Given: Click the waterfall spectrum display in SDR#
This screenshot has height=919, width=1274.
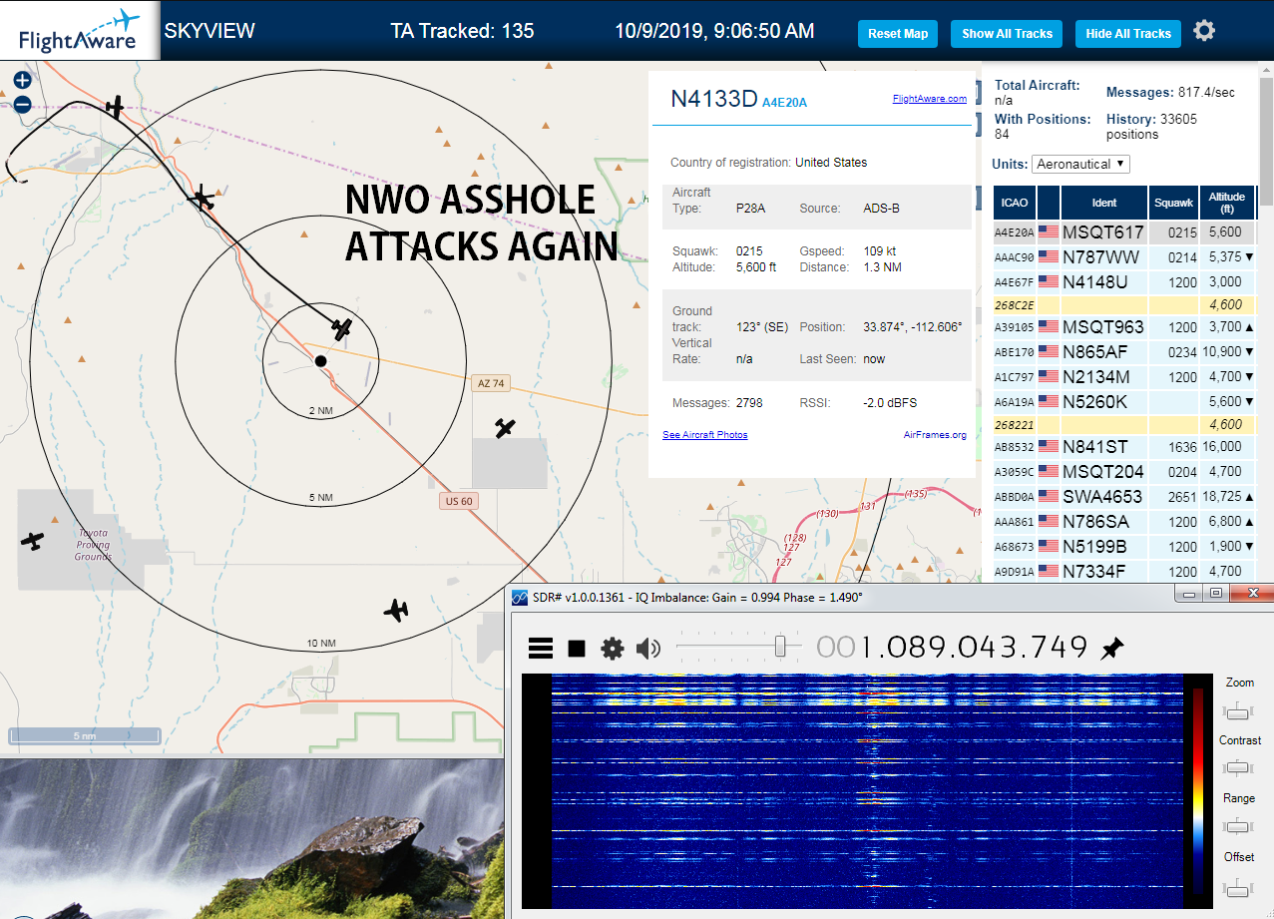Looking at the screenshot, I should pos(866,791).
